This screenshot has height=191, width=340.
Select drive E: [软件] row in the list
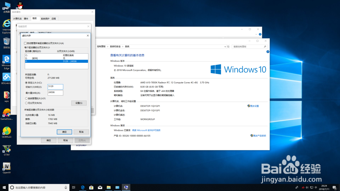56,58
